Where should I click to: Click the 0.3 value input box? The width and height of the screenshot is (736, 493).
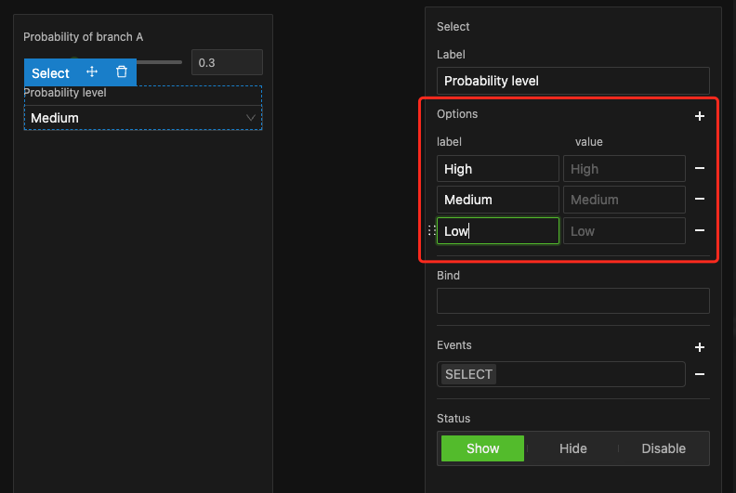pos(227,63)
